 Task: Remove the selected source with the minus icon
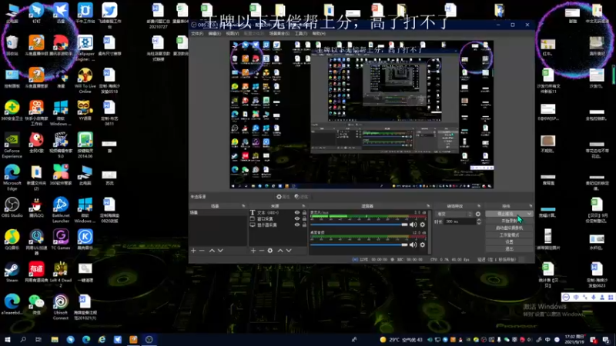point(262,251)
